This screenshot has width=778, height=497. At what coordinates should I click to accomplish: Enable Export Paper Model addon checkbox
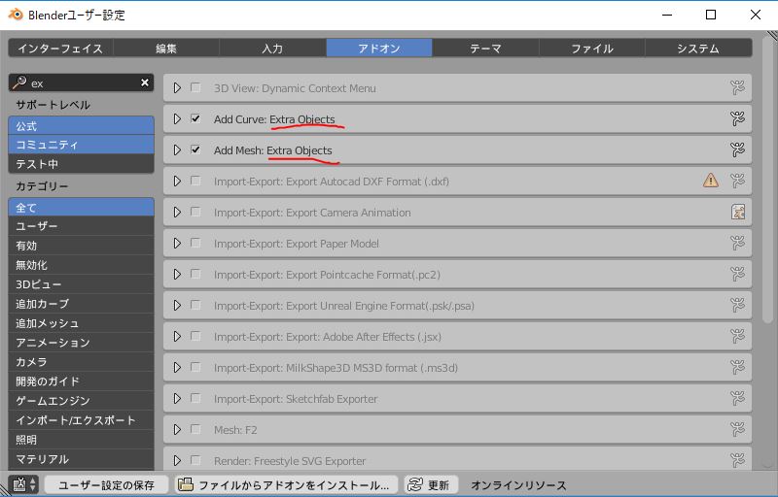coord(195,243)
